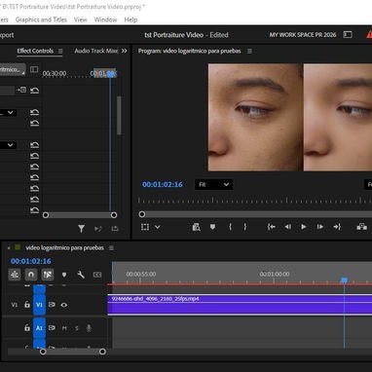This screenshot has width=372, height=372.
Task: Toggle Snap in Timeline magnet icon
Action: (31, 275)
